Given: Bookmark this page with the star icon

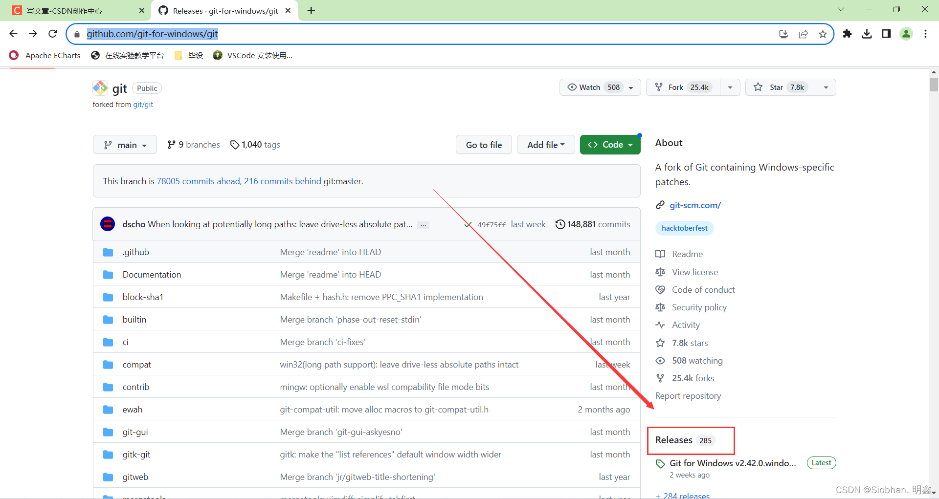Looking at the screenshot, I should click(x=823, y=34).
